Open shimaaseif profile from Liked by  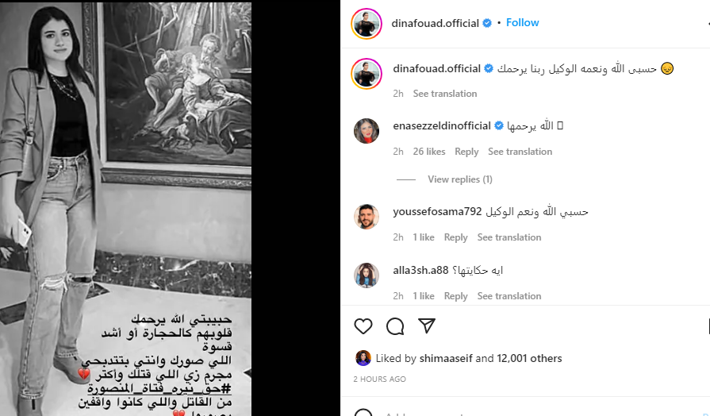point(446,359)
